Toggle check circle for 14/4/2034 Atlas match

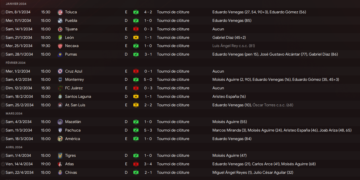pyautogui.click(x=3, y=164)
